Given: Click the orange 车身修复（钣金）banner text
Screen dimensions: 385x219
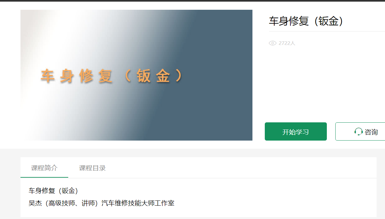Looking at the screenshot, I should pos(111,76).
